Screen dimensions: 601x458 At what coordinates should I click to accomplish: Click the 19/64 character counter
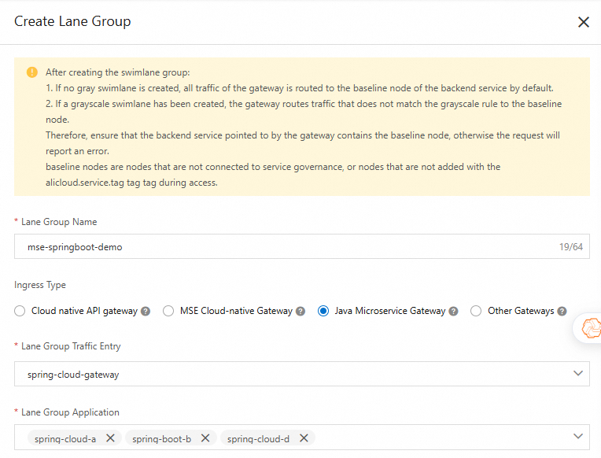(x=571, y=246)
